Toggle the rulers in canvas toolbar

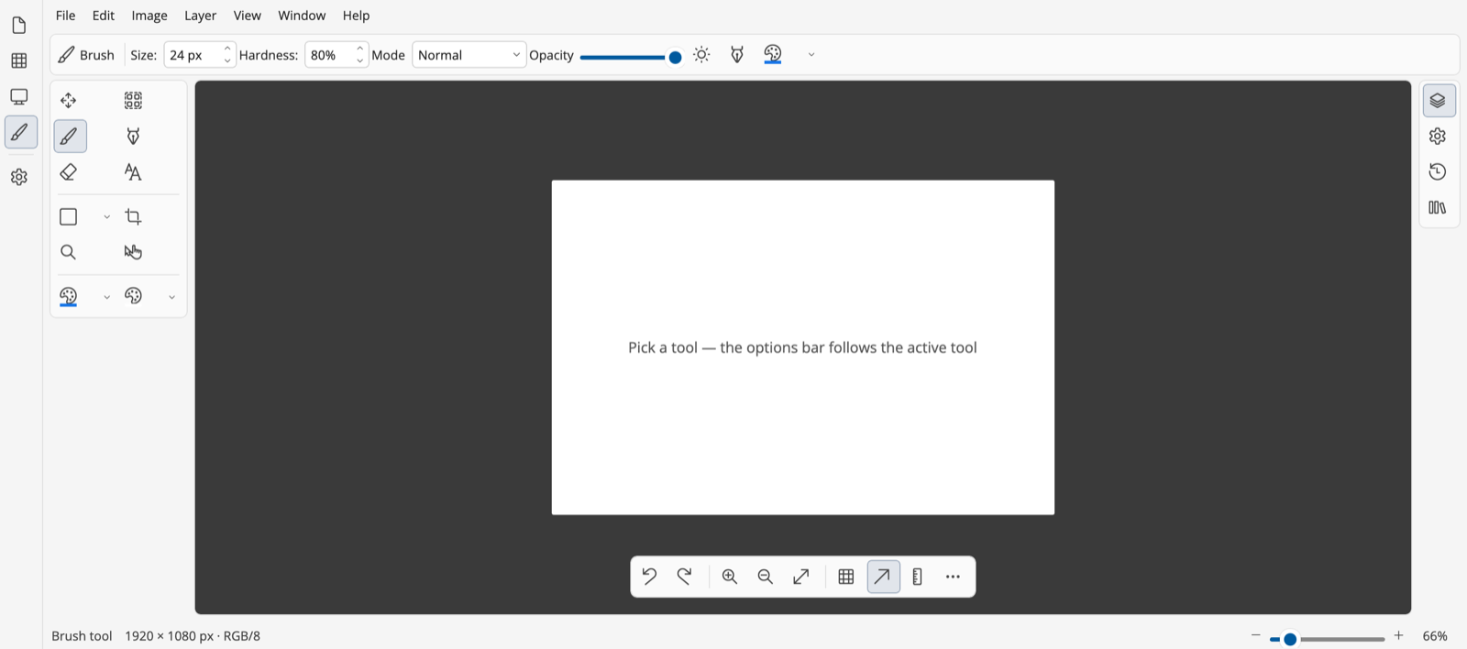918,577
